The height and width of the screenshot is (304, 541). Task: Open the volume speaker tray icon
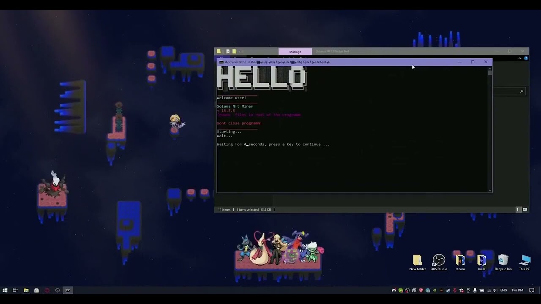pos(495,290)
